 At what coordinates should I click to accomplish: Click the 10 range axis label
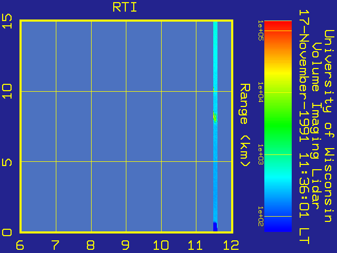(7, 91)
